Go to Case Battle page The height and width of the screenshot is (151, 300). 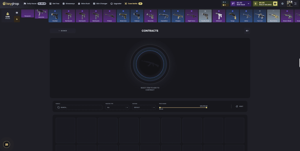tap(133, 4)
